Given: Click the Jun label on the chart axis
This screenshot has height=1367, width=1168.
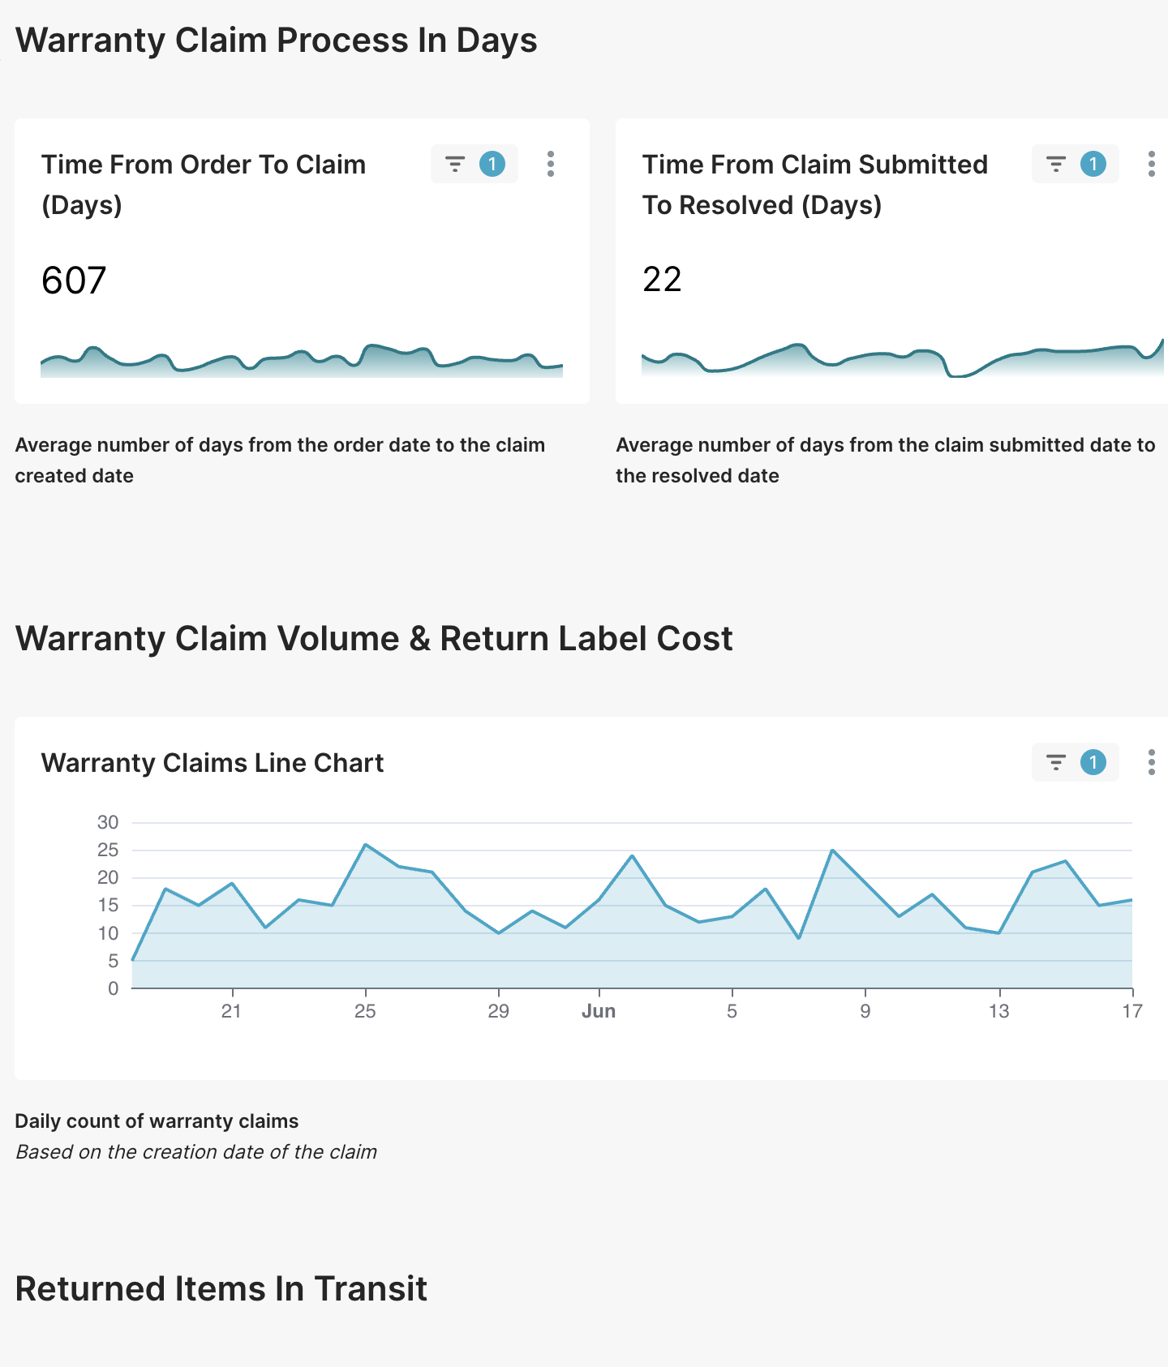Looking at the screenshot, I should 599,1011.
